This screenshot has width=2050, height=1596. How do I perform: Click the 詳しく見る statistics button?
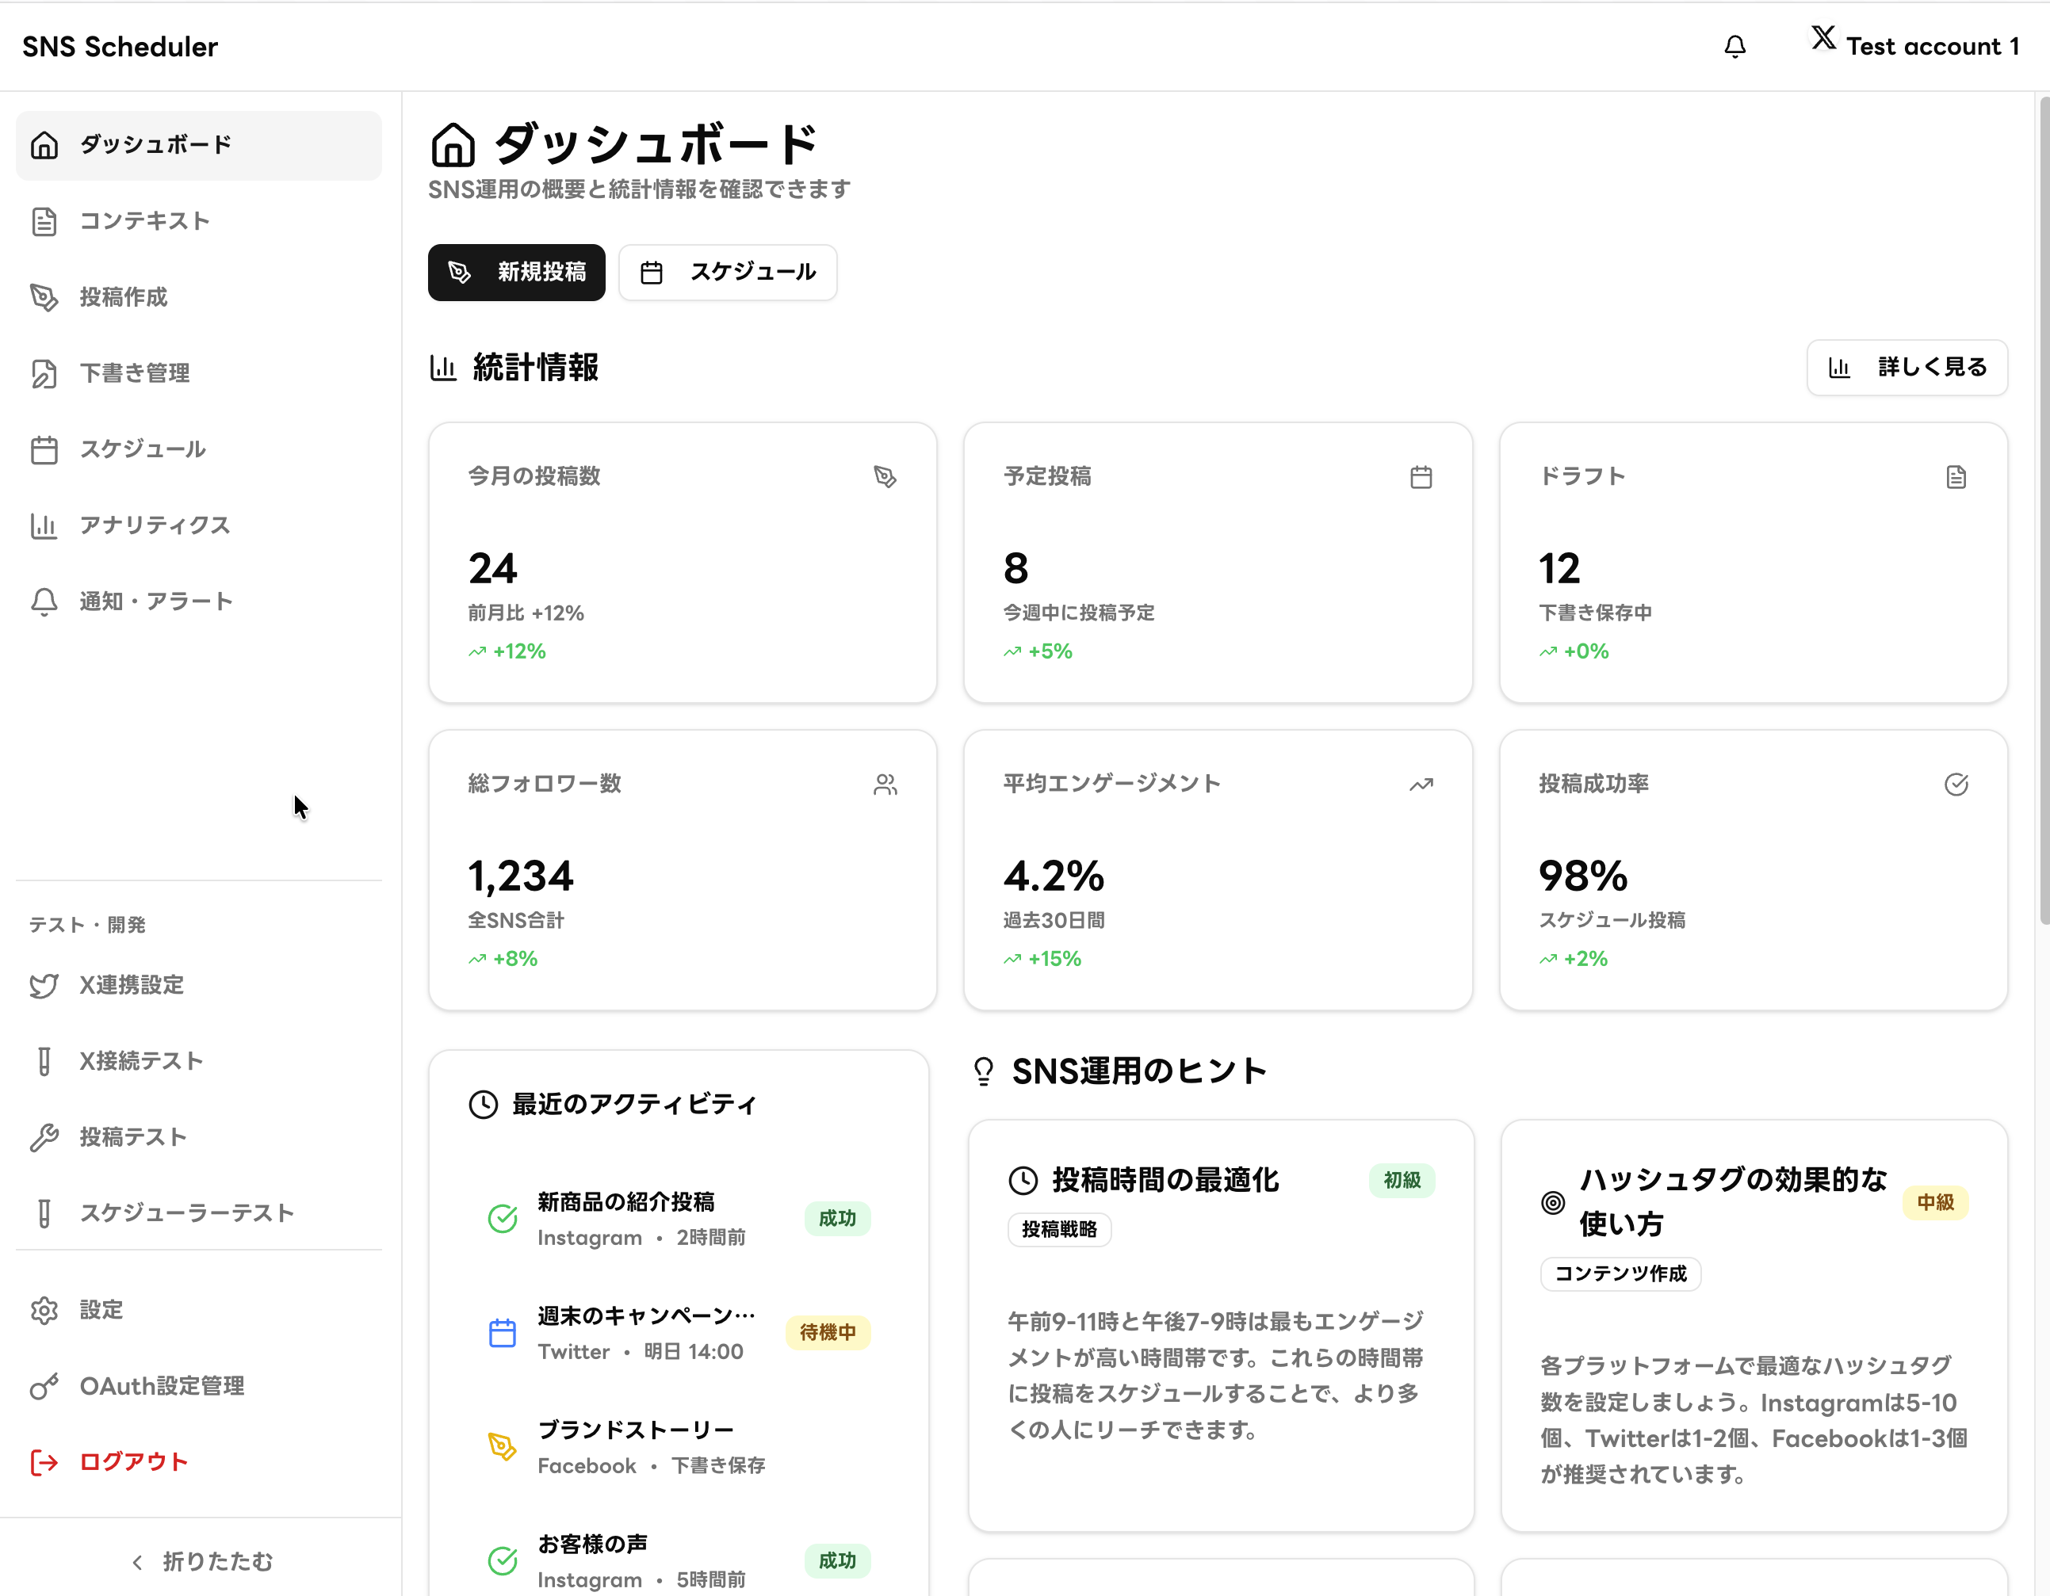coord(1907,367)
